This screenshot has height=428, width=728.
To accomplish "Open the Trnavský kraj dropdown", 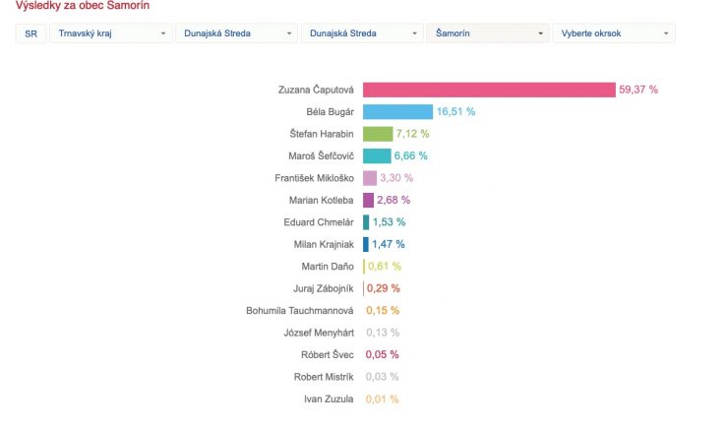I will coord(110,33).
